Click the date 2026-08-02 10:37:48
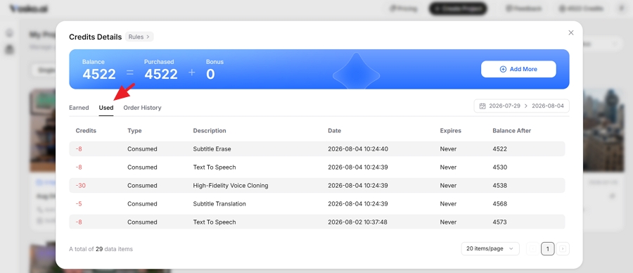Screen dimensions: 633x273 click(358, 222)
